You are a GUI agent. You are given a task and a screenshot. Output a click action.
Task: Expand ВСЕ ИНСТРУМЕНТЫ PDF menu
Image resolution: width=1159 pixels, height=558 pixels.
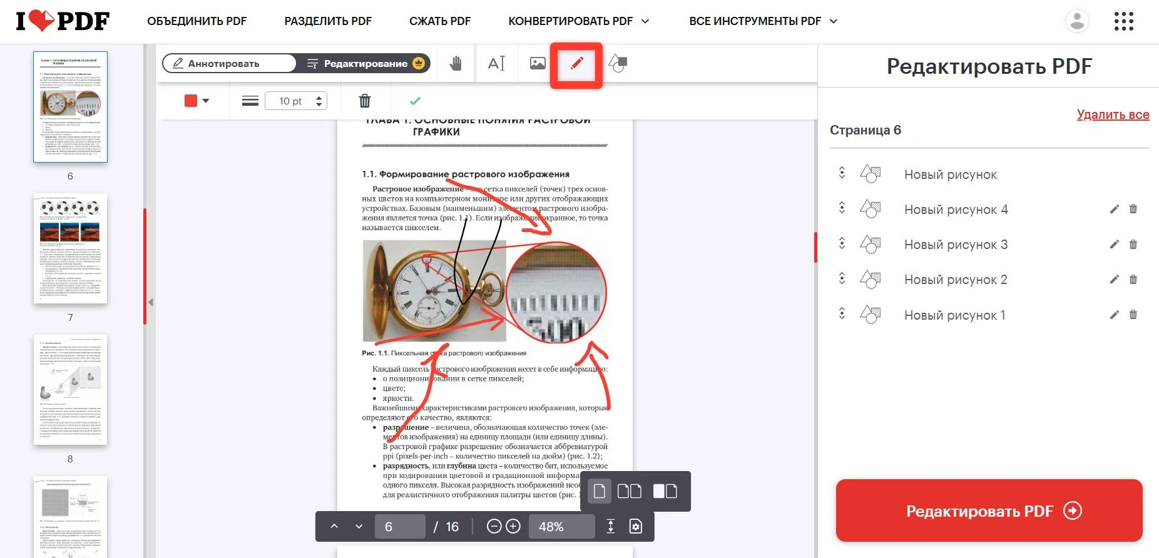(x=763, y=21)
